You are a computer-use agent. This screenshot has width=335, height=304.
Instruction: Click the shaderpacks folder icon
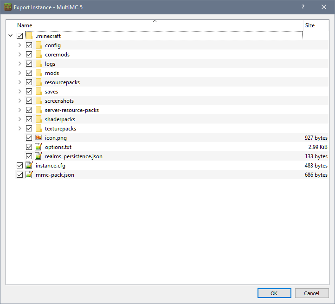pyautogui.click(x=39, y=119)
